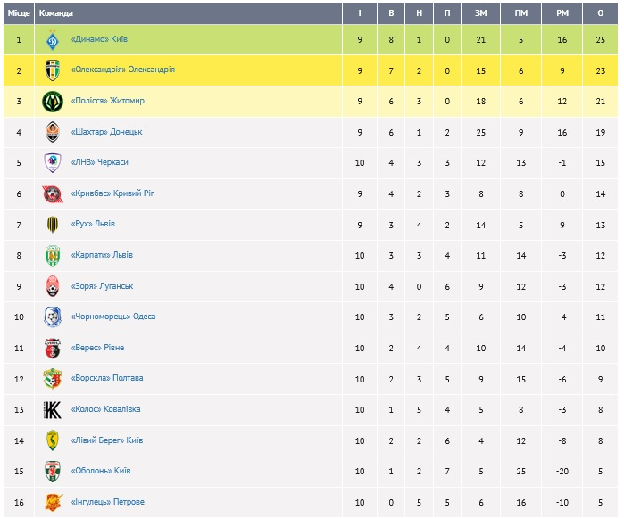624x518 pixels.
Task: Click the Karpaty Lviv club crest
Action: click(x=53, y=256)
